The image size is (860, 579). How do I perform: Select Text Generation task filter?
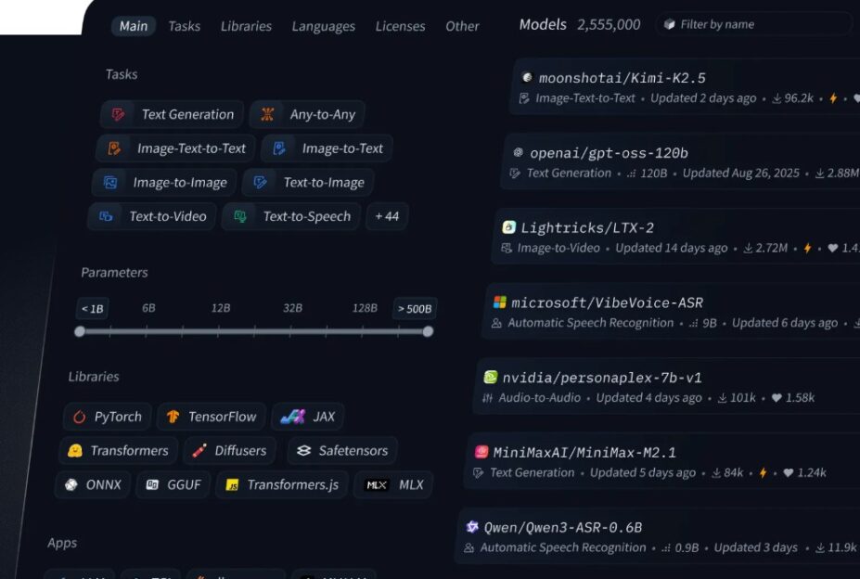click(173, 114)
